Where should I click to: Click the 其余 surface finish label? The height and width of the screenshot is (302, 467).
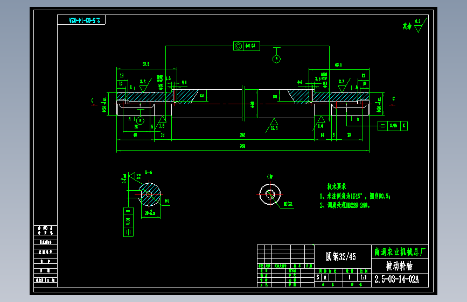(x=407, y=26)
